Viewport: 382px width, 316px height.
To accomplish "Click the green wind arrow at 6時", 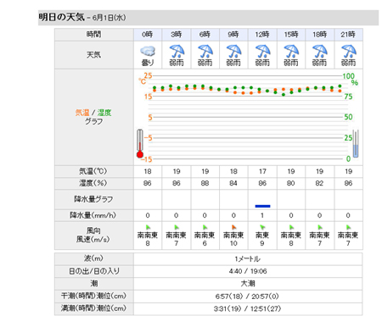I will click(205, 227).
